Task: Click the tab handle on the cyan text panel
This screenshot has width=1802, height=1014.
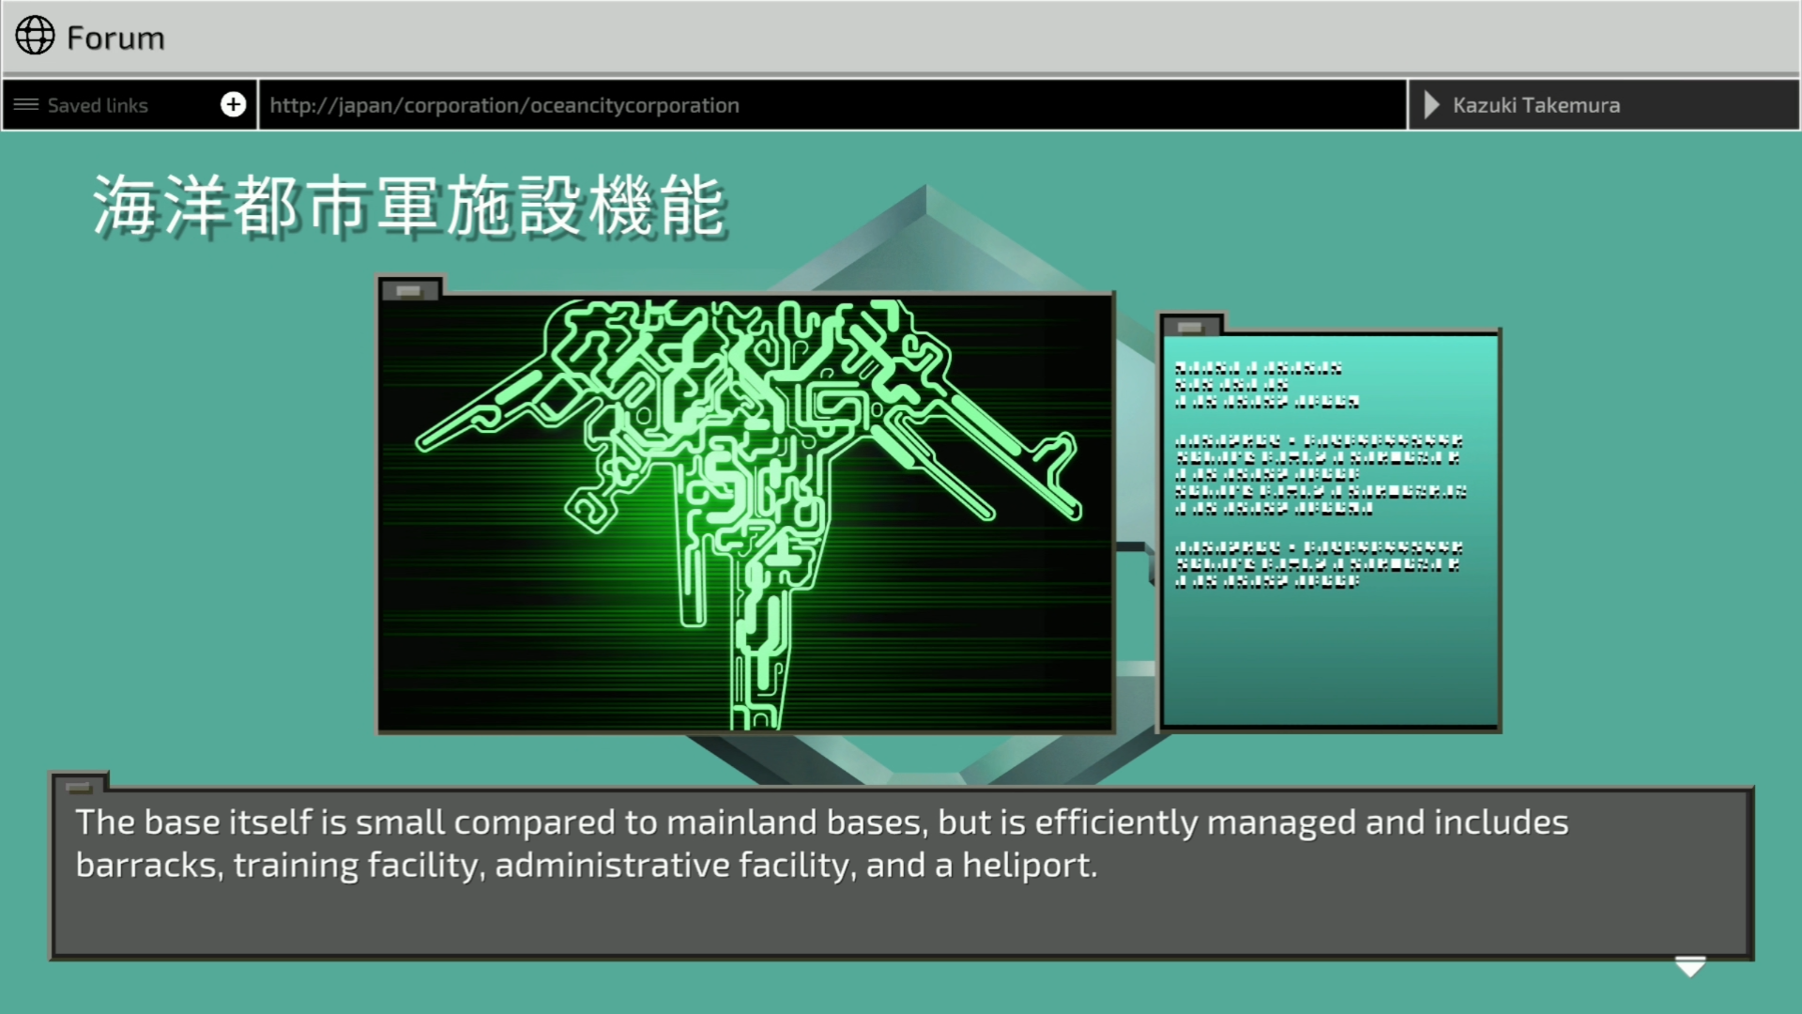Action: click(x=1190, y=327)
